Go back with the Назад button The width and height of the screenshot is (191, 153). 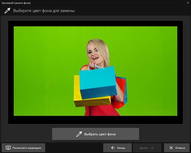[x=117, y=148]
